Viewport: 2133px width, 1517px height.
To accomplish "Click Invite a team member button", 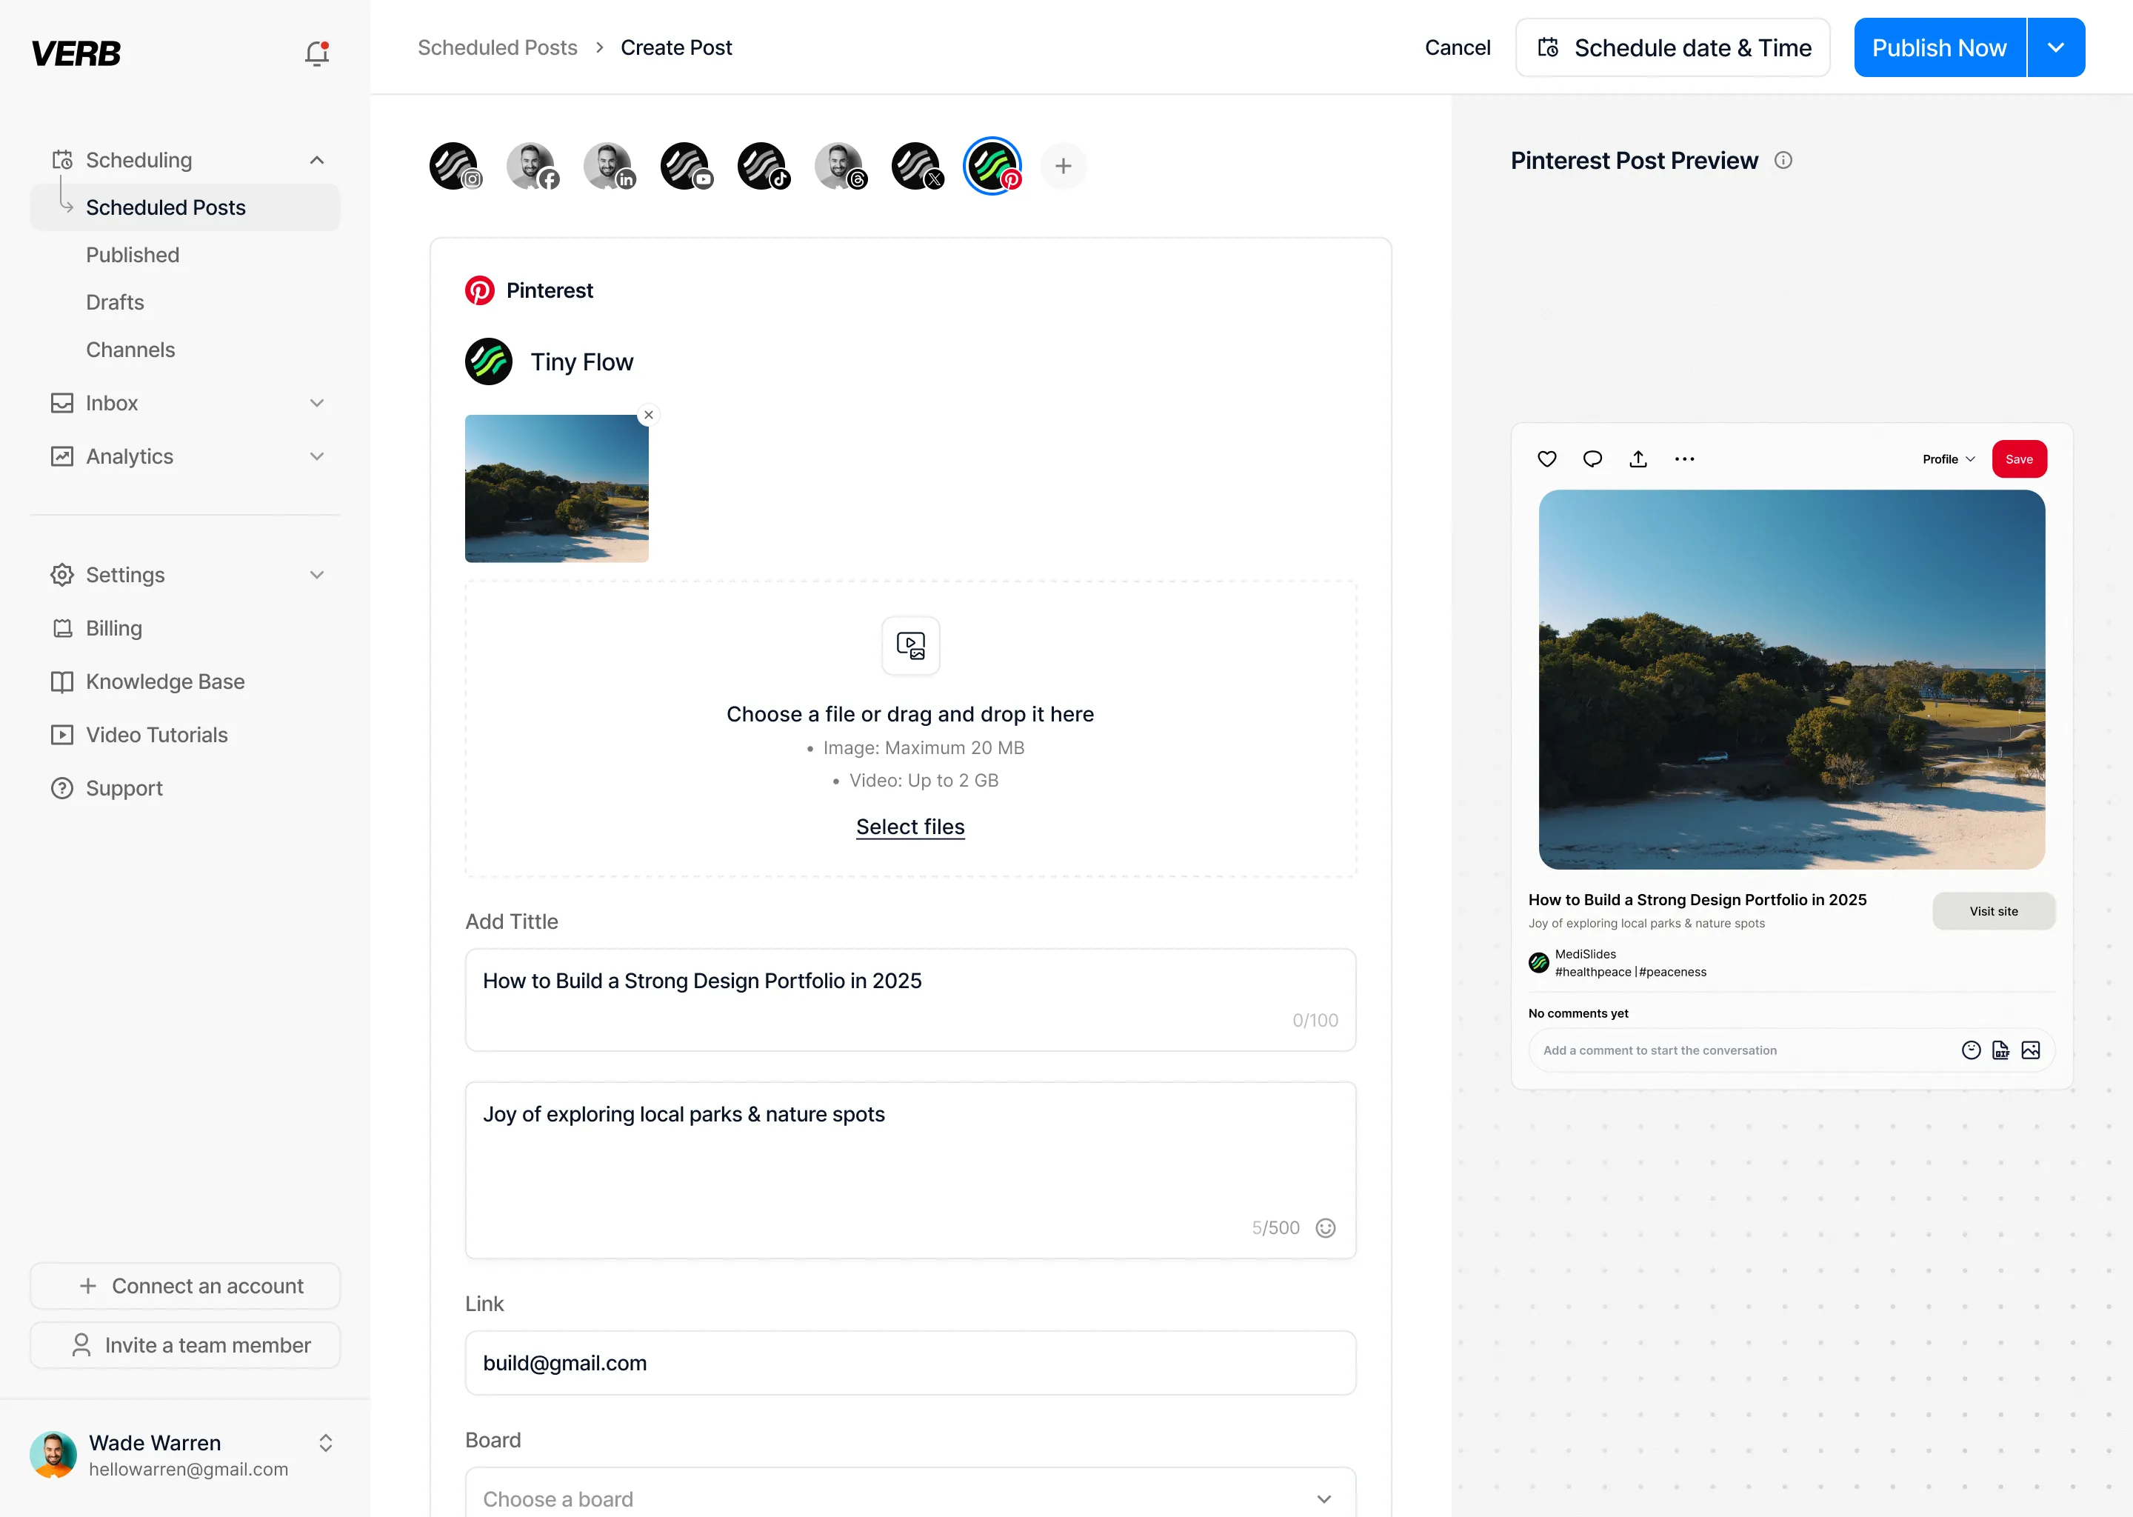I will (x=185, y=1345).
